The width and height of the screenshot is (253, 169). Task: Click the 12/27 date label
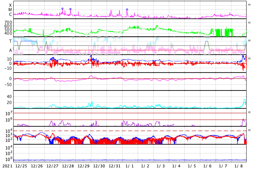pos(52,166)
